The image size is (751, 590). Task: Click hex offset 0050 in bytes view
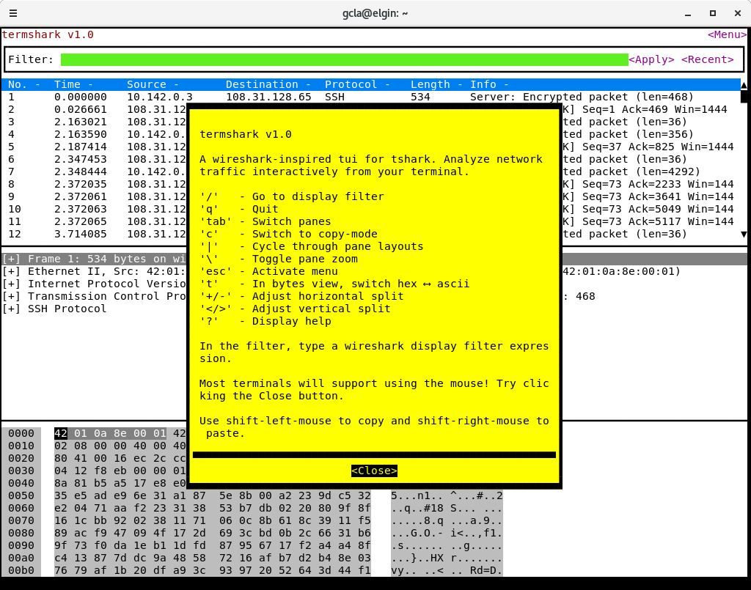point(21,495)
